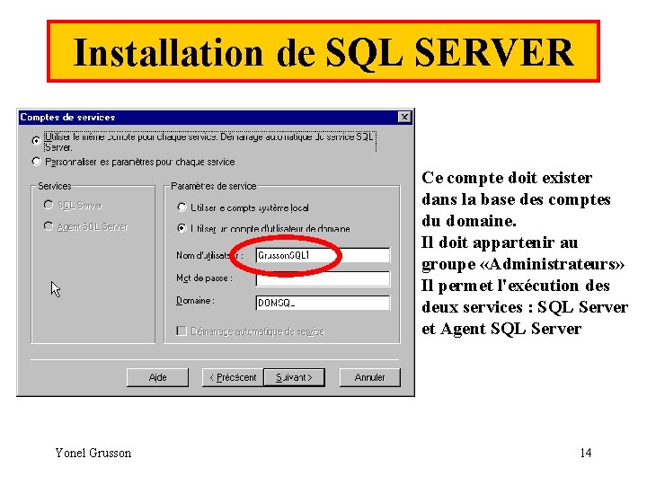Image resolution: width=647 pixels, height=485 pixels.
Task: Select 'Utiliser un compte d'utilisateur de domaine'
Action: [x=182, y=228]
